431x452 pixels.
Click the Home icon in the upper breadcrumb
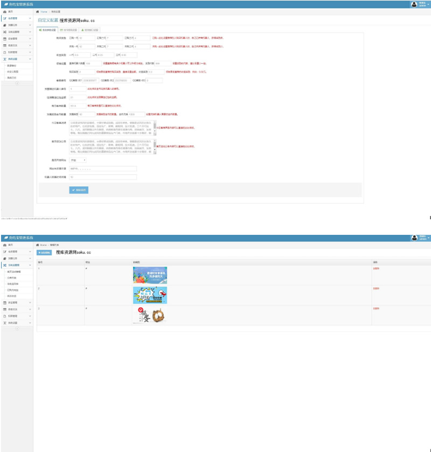(x=38, y=11)
